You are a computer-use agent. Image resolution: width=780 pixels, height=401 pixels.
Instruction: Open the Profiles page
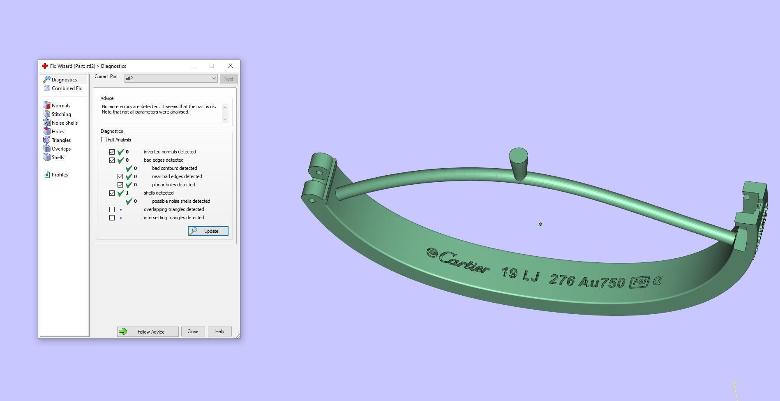60,175
